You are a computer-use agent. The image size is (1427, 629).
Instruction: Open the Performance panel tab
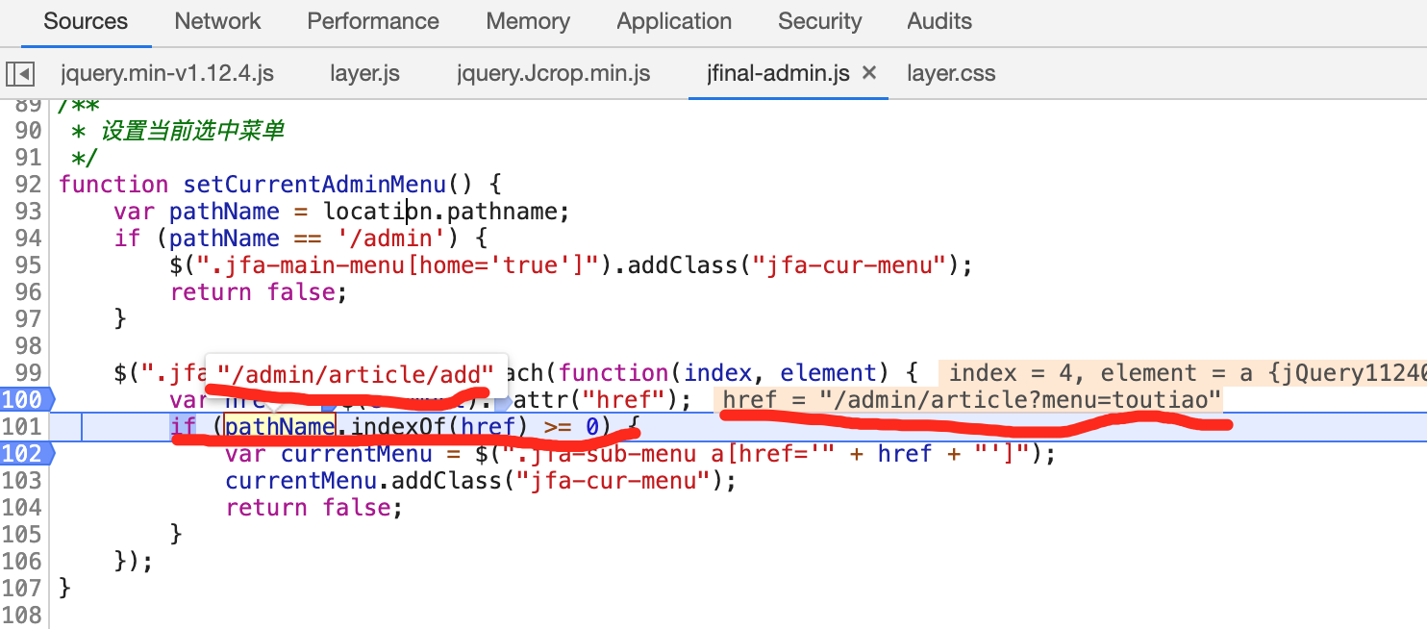373,21
